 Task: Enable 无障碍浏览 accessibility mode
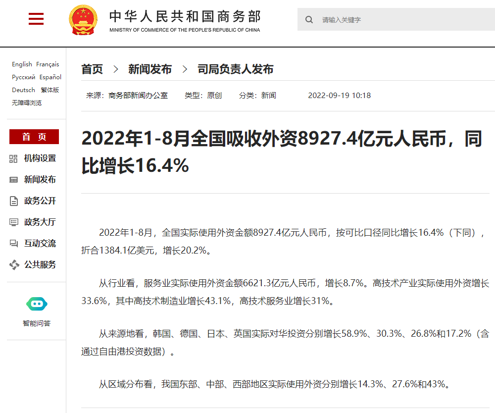click(x=27, y=103)
